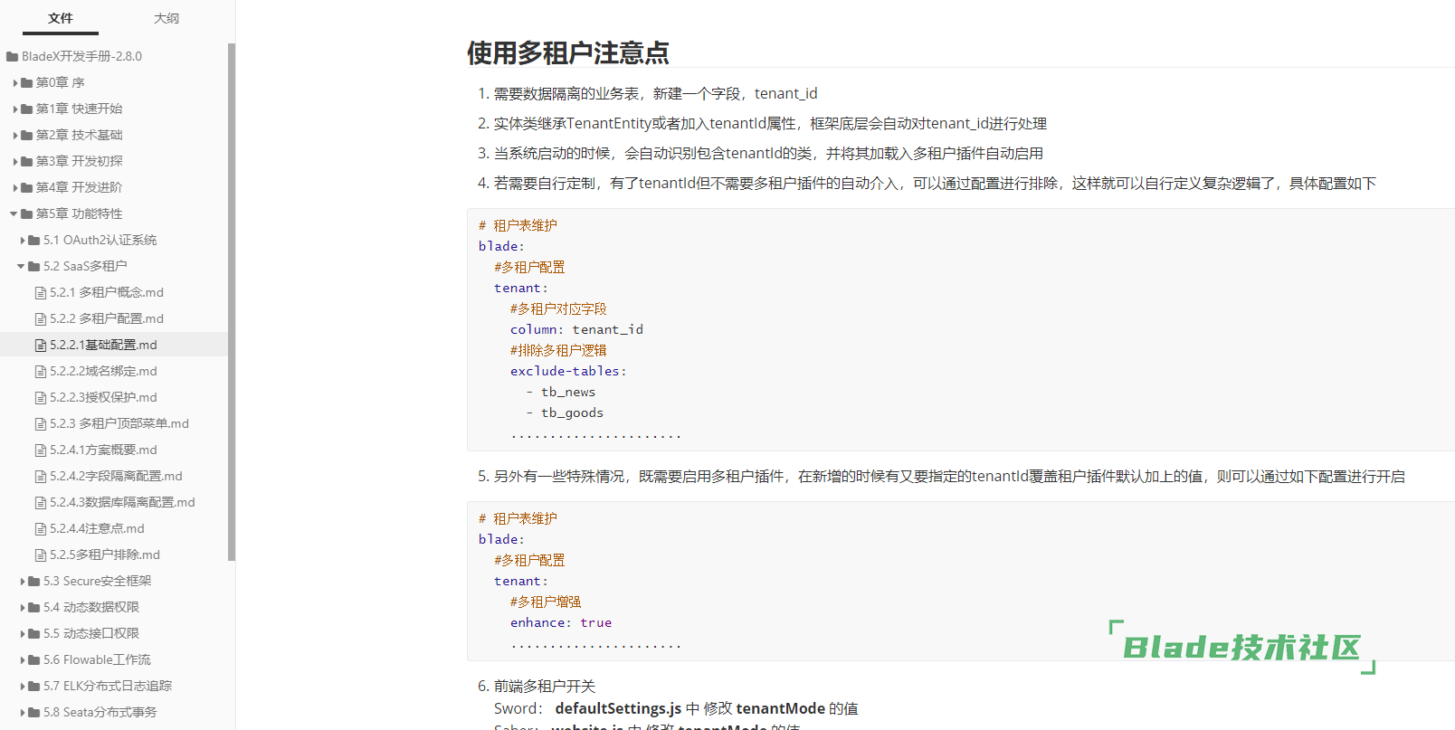Click file icon of 5.2.2.3授权保护.md
Image resolution: width=1455 pixels, height=730 pixels.
click(x=41, y=397)
